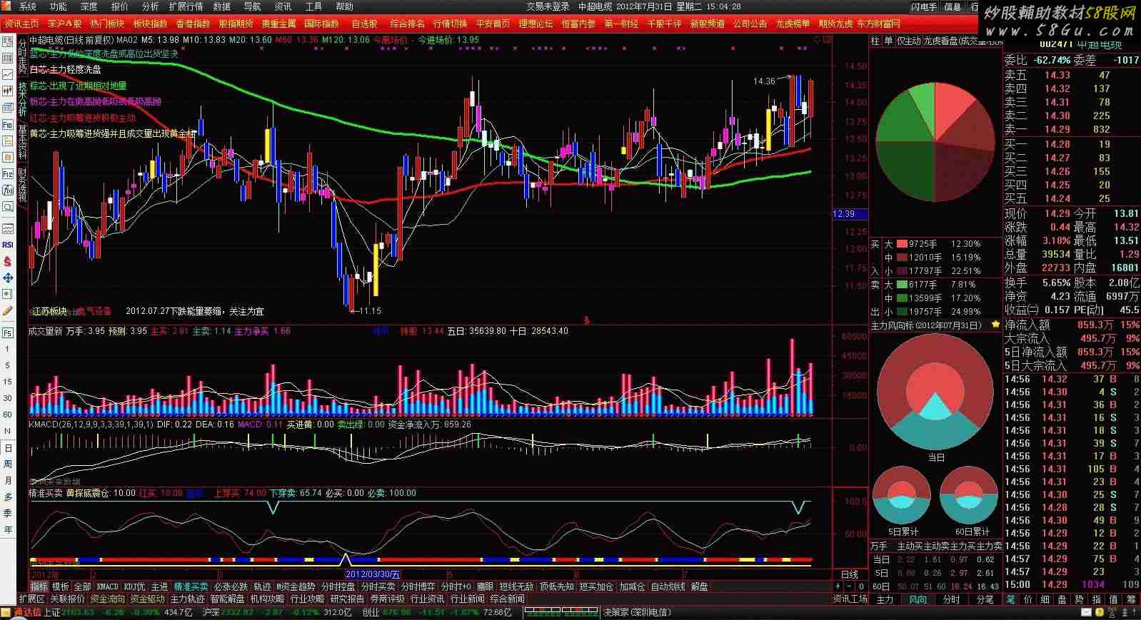
Task: Open the 资讯 menu in the menu bar
Action: [x=283, y=6]
